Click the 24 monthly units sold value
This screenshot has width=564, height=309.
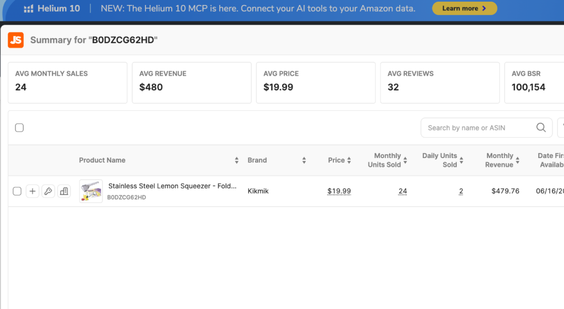pos(403,191)
